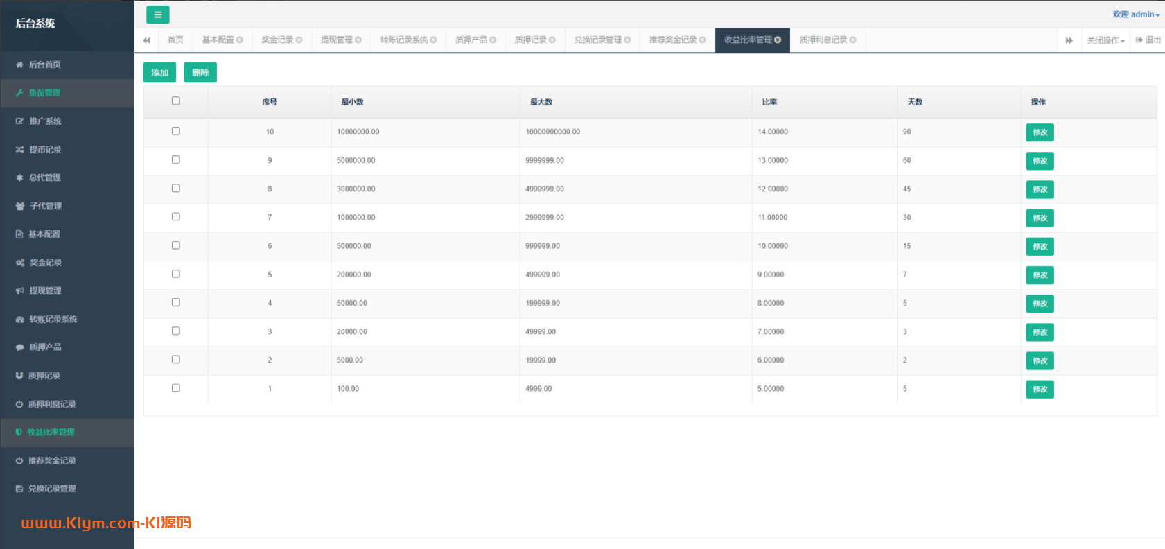1165x549 pixels.
Task: Close the 收益比率管理 tab via its x icon
Action: pos(778,40)
